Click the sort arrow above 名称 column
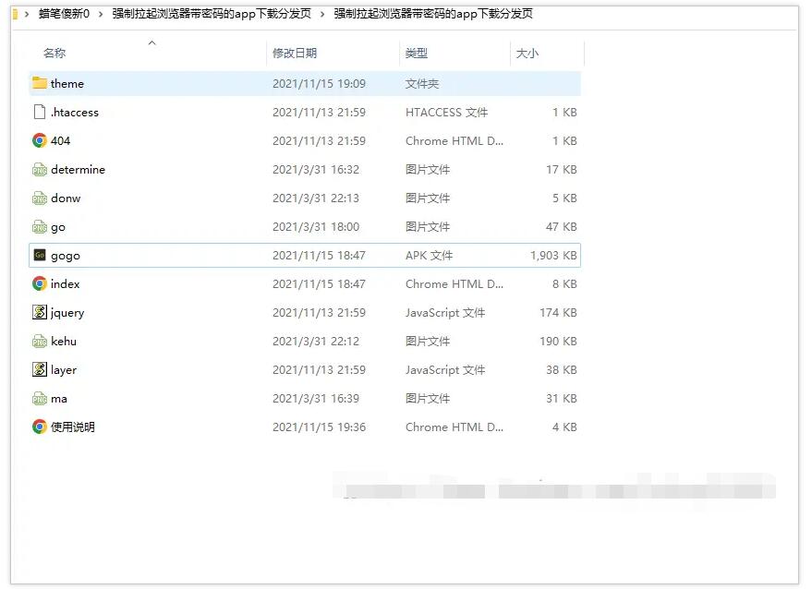 (x=151, y=42)
